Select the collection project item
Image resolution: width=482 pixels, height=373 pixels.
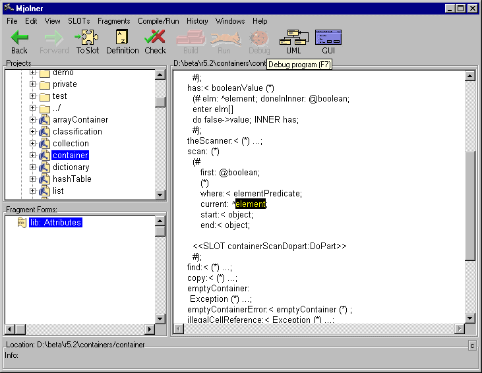(x=71, y=144)
